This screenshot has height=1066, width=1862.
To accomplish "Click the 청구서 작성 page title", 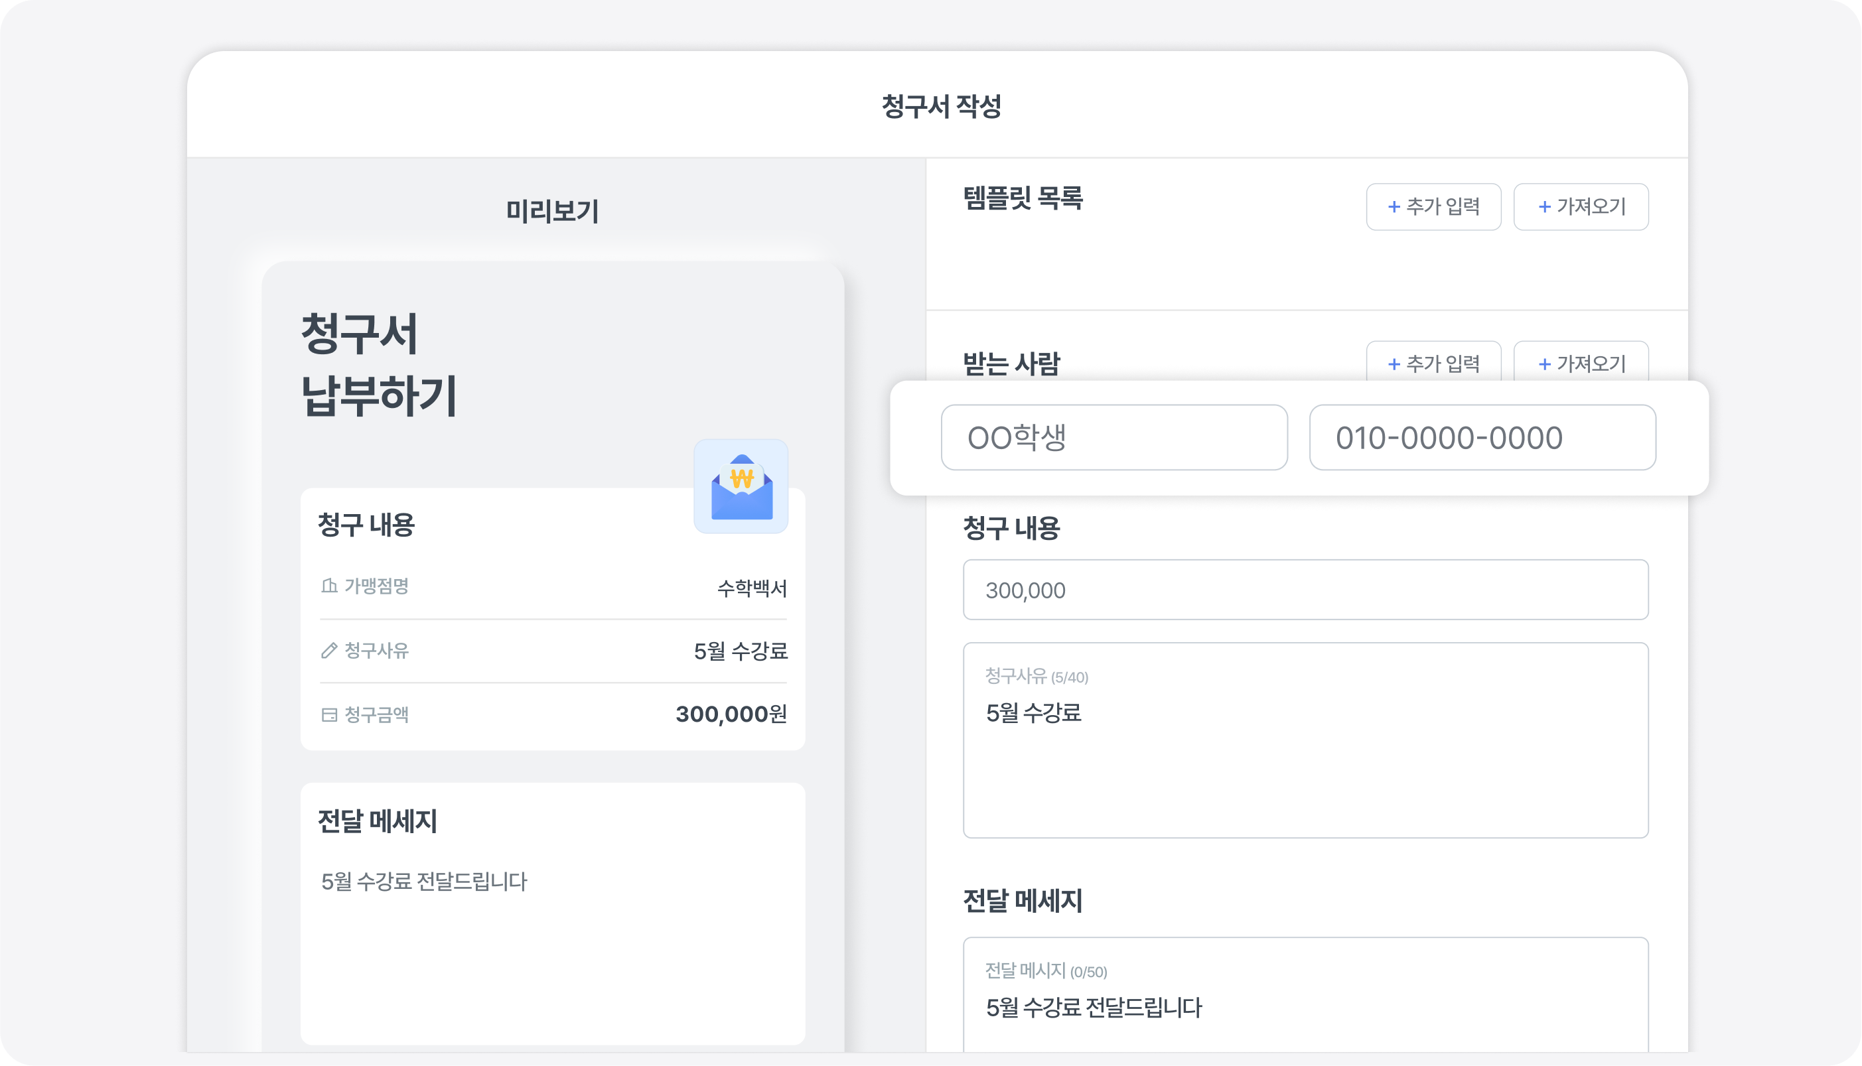I will click(x=940, y=106).
